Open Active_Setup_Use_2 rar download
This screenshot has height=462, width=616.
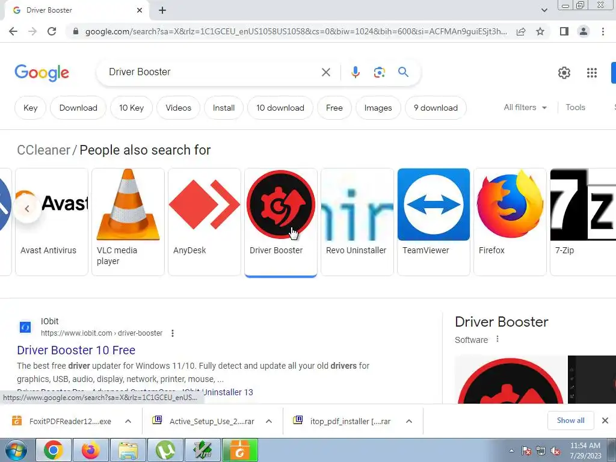pyautogui.click(x=205, y=421)
